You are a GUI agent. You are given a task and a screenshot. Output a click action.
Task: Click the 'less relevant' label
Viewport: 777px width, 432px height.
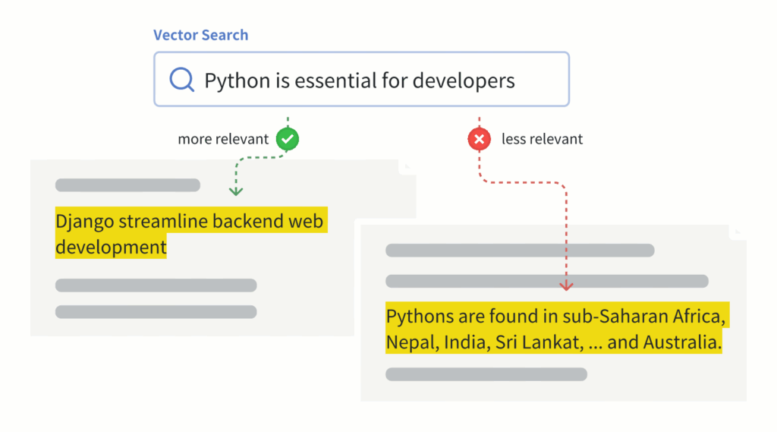542,140
